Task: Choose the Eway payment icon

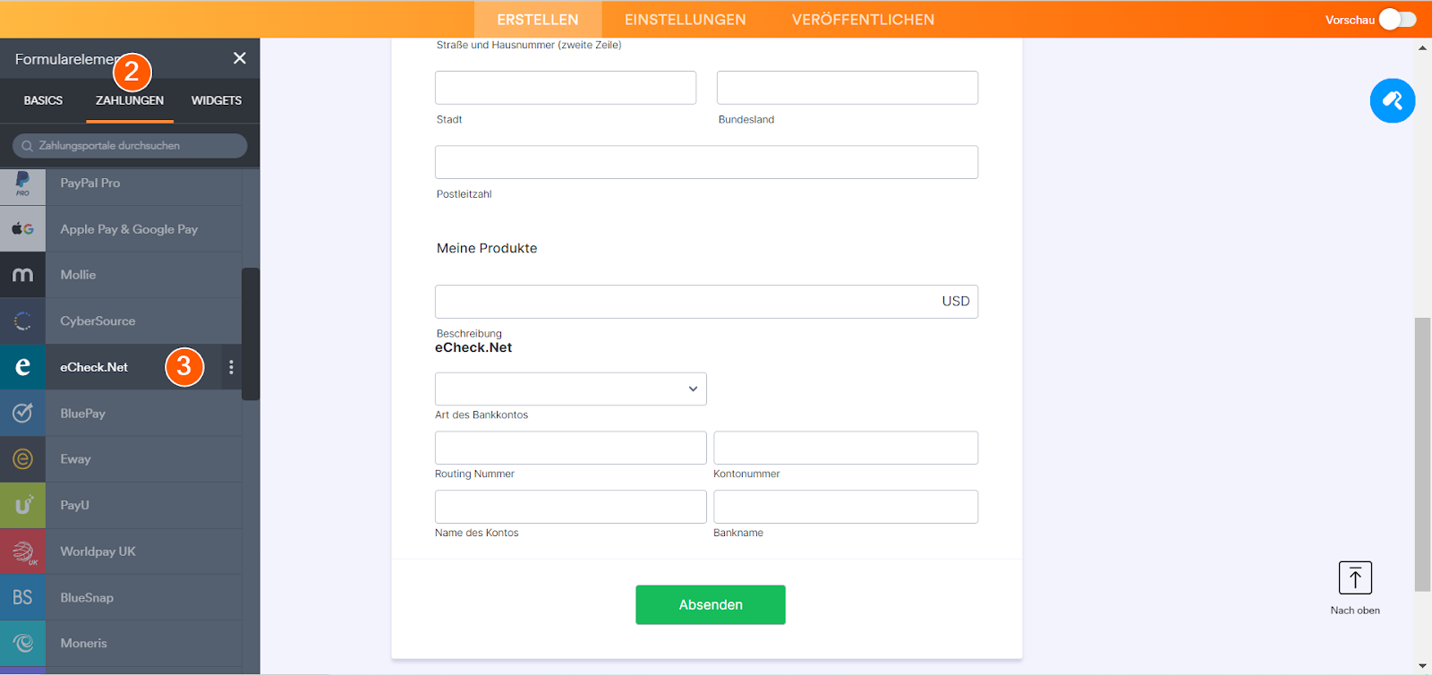Action: click(x=22, y=459)
